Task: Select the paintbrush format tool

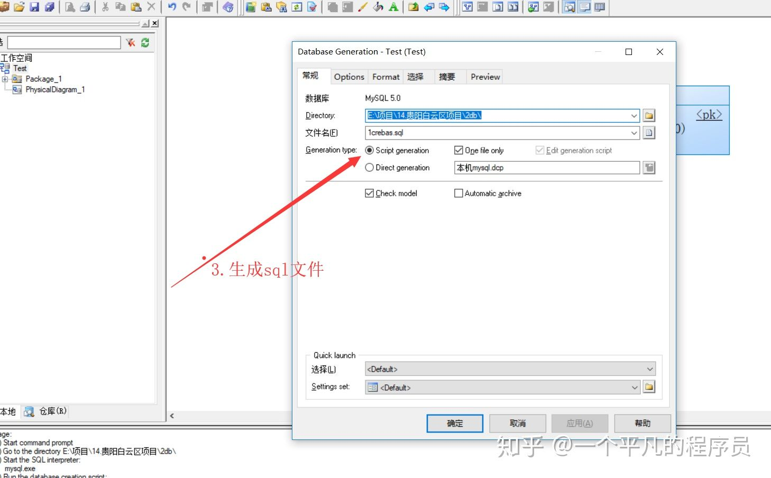Action: tap(363, 7)
